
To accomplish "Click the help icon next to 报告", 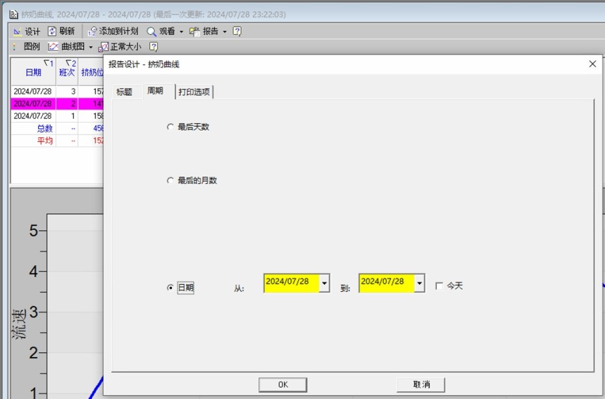I will coord(237,31).
